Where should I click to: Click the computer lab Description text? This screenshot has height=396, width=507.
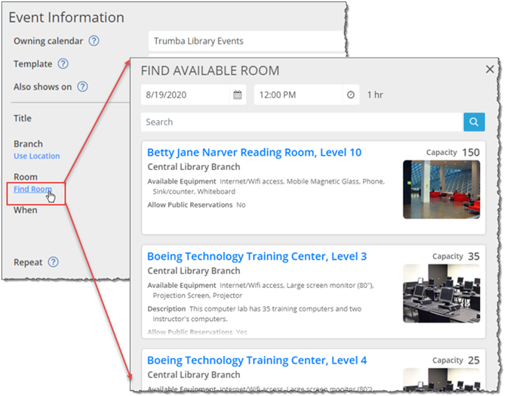pos(254,314)
